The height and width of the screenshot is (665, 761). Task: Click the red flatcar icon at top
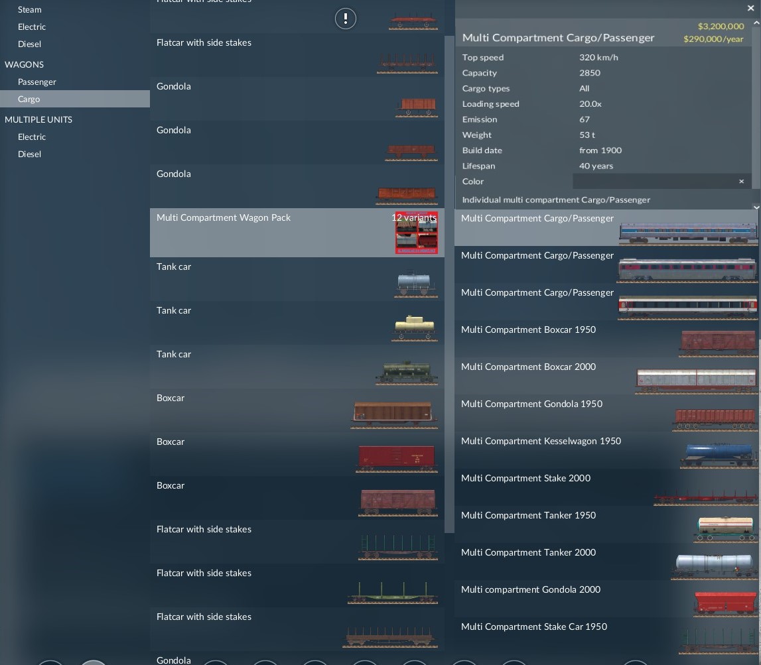[x=413, y=23]
